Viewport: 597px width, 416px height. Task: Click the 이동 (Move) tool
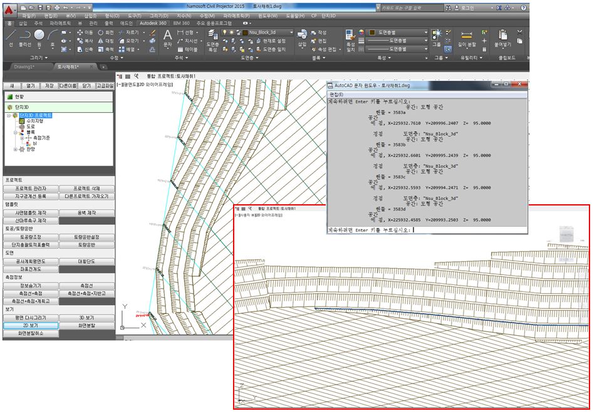(x=85, y=33)
